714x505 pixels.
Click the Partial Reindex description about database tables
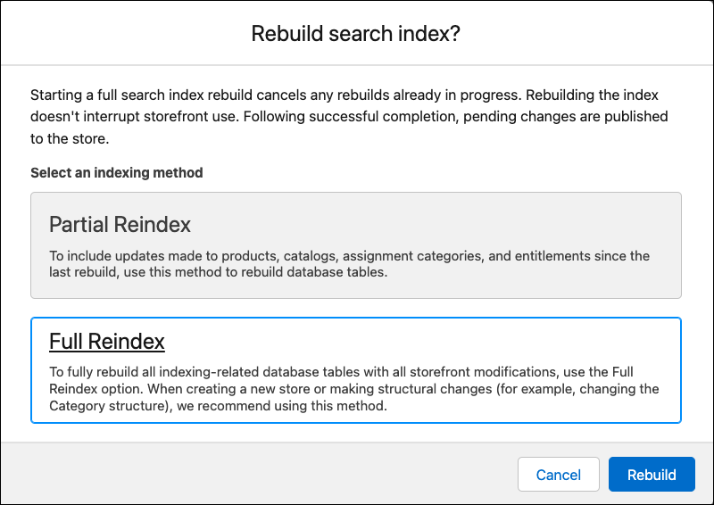click(349, 264)
